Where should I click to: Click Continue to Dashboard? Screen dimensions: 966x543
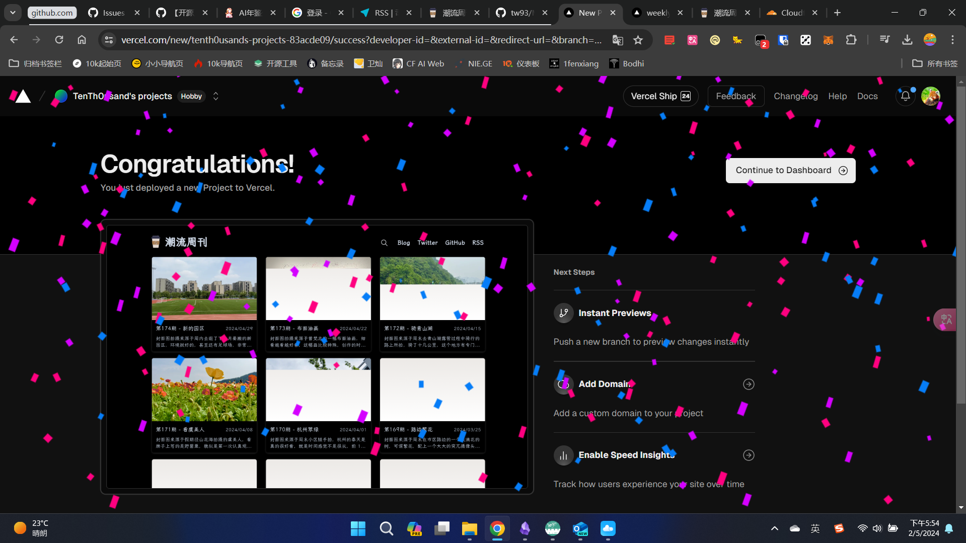[x=790, y=171]
